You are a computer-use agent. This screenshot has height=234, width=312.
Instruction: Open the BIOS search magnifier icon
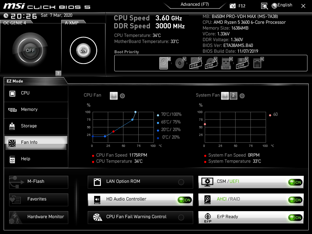click(264, 6)
